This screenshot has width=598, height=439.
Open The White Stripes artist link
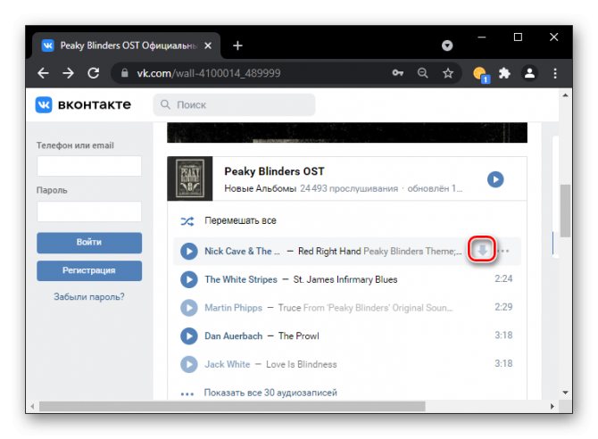click(241, 279)
